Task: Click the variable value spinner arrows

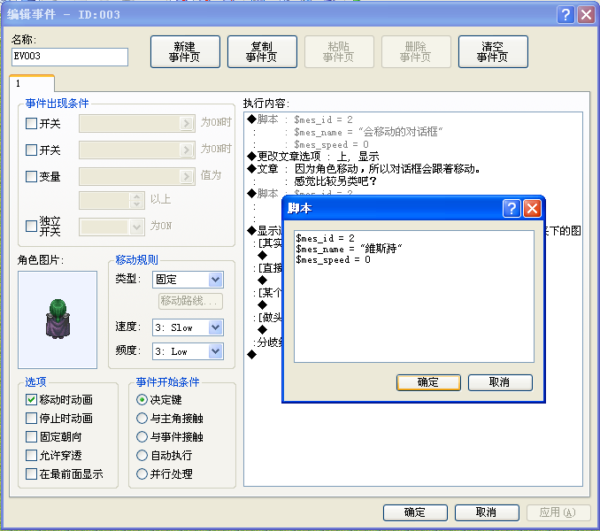Action: coord(136,201)
